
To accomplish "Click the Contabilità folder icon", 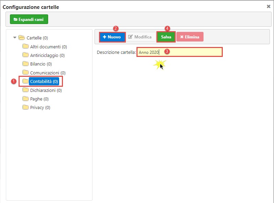I will click(25, 81).
